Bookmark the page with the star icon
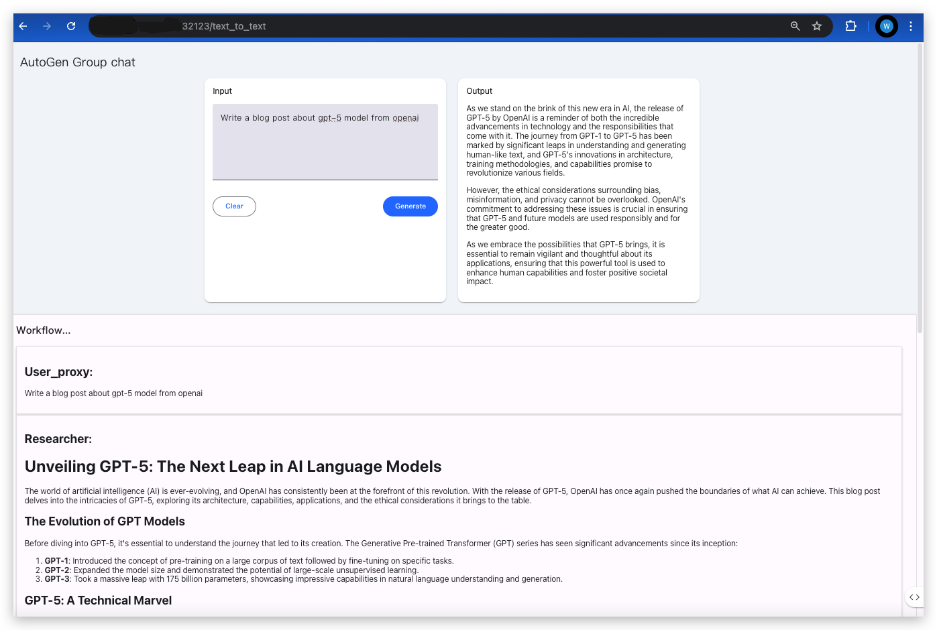The height and width of the screenshot is (630, 937). click(817, 26)
